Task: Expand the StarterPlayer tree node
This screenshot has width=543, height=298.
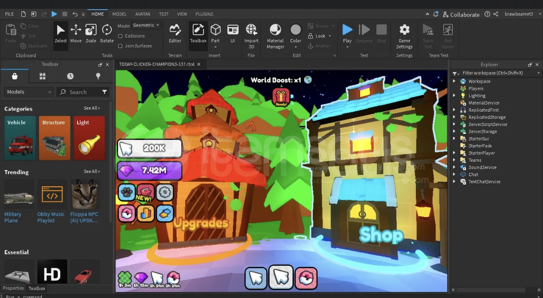Action: pos(454,153)
